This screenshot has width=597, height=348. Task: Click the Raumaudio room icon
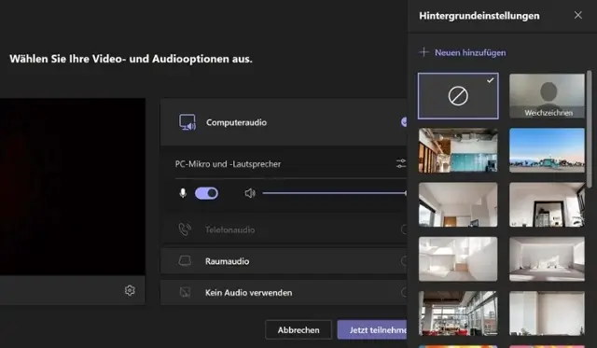click(x=185, y=261)
